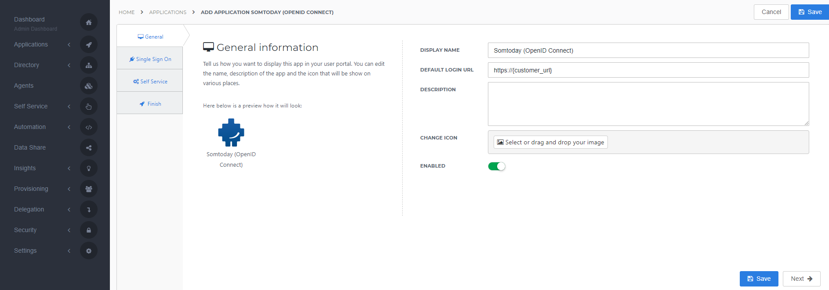The width and height of the screenshot is (829, 290).
Task: Click the Provisioning users icon
Action: tap(89, 189)
